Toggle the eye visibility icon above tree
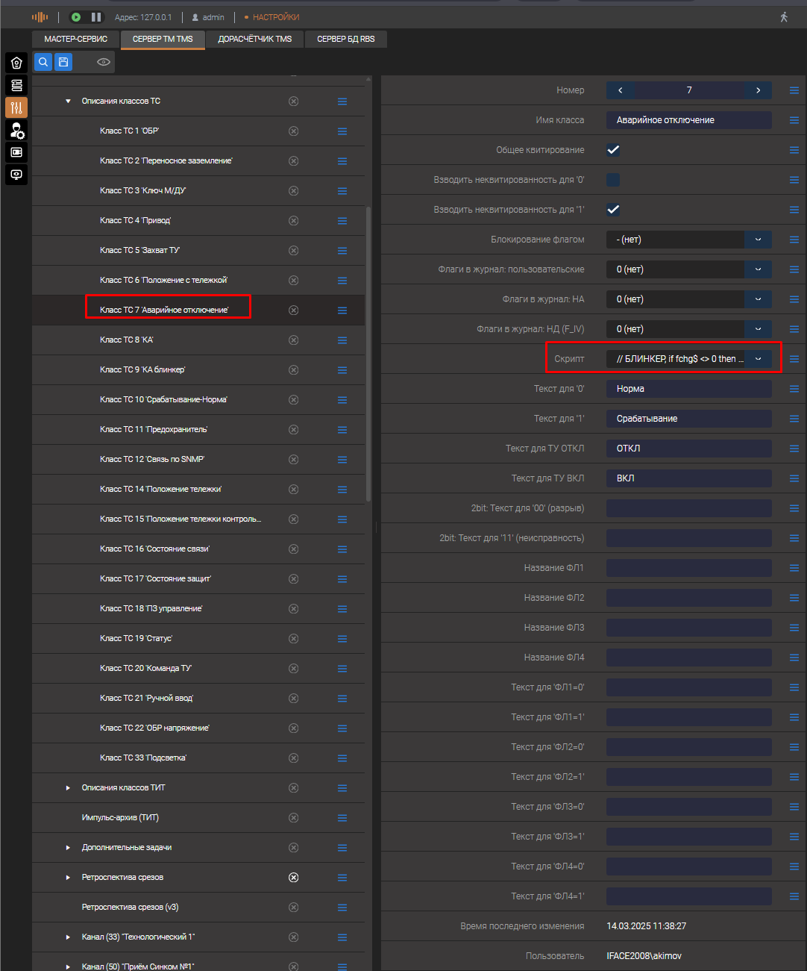Viewport: 807px width, 971px height. 104,62
